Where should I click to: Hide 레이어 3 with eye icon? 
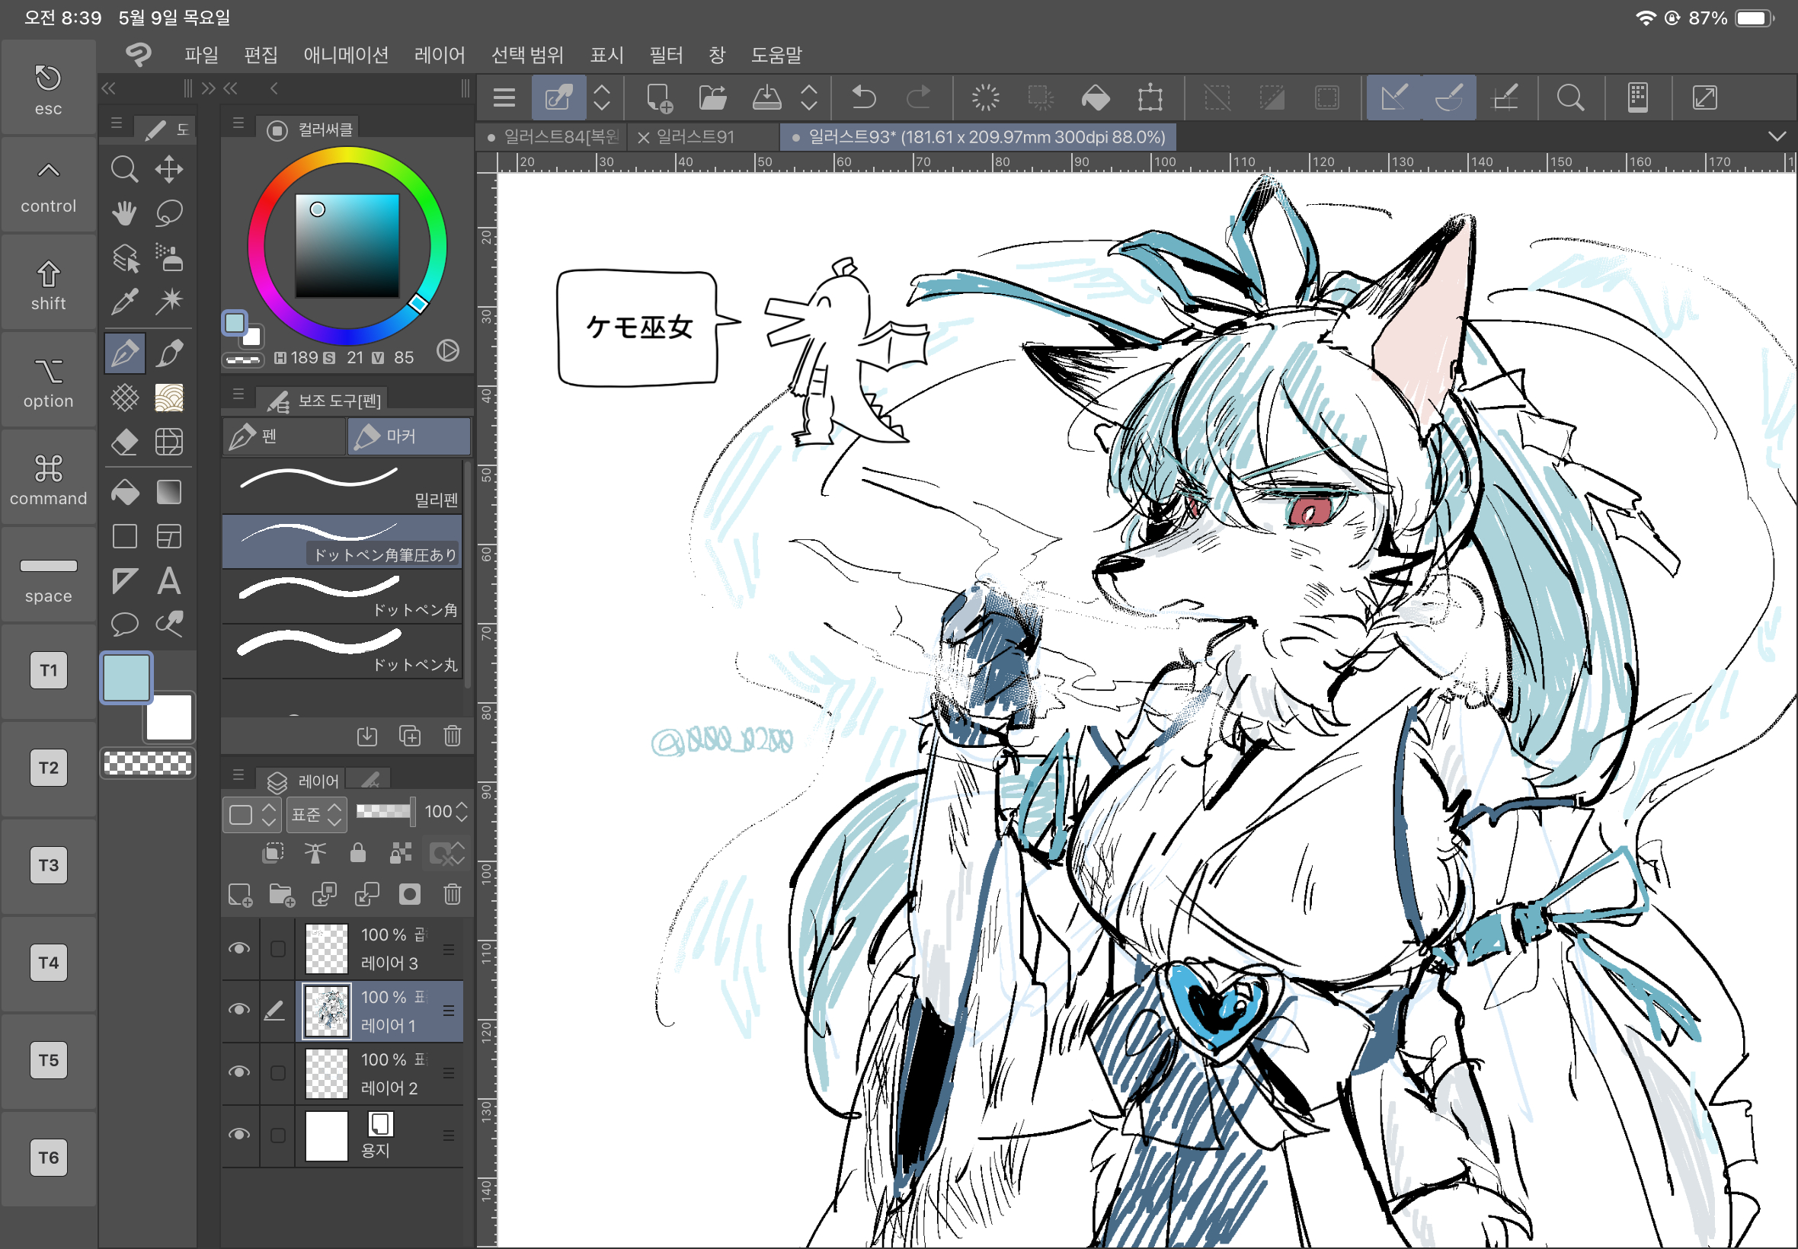(x=238, y=948)
